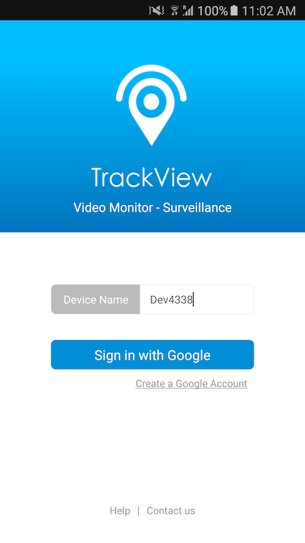305x543 pixels.
Task: Sign in with Google
Action: tap(152, 354)
